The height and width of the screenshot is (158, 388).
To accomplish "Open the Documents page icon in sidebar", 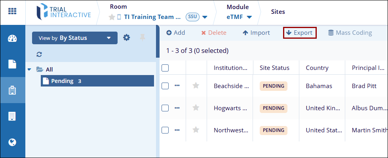I will (x=12, y=64).
